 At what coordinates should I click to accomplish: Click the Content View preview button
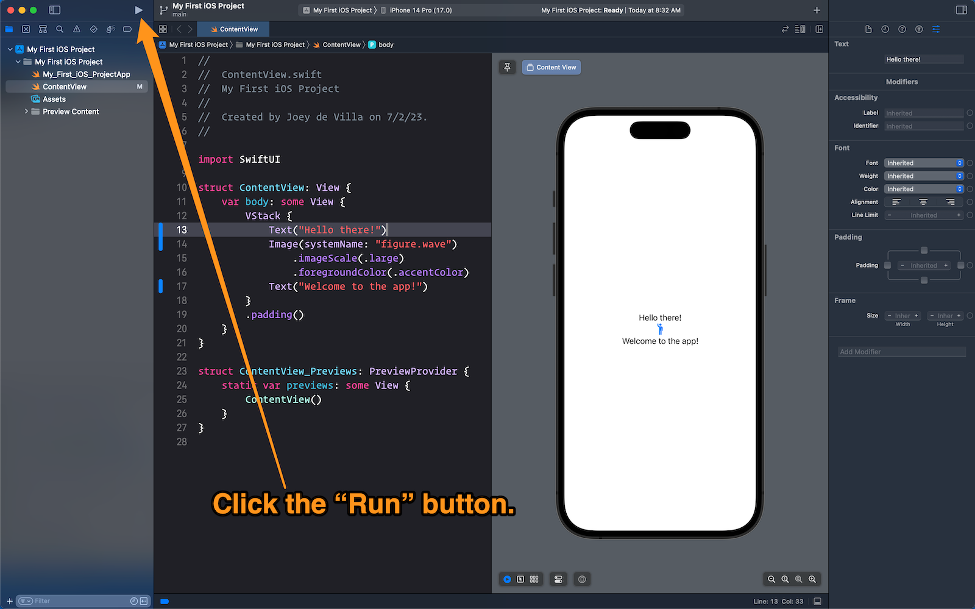[551, 67]
